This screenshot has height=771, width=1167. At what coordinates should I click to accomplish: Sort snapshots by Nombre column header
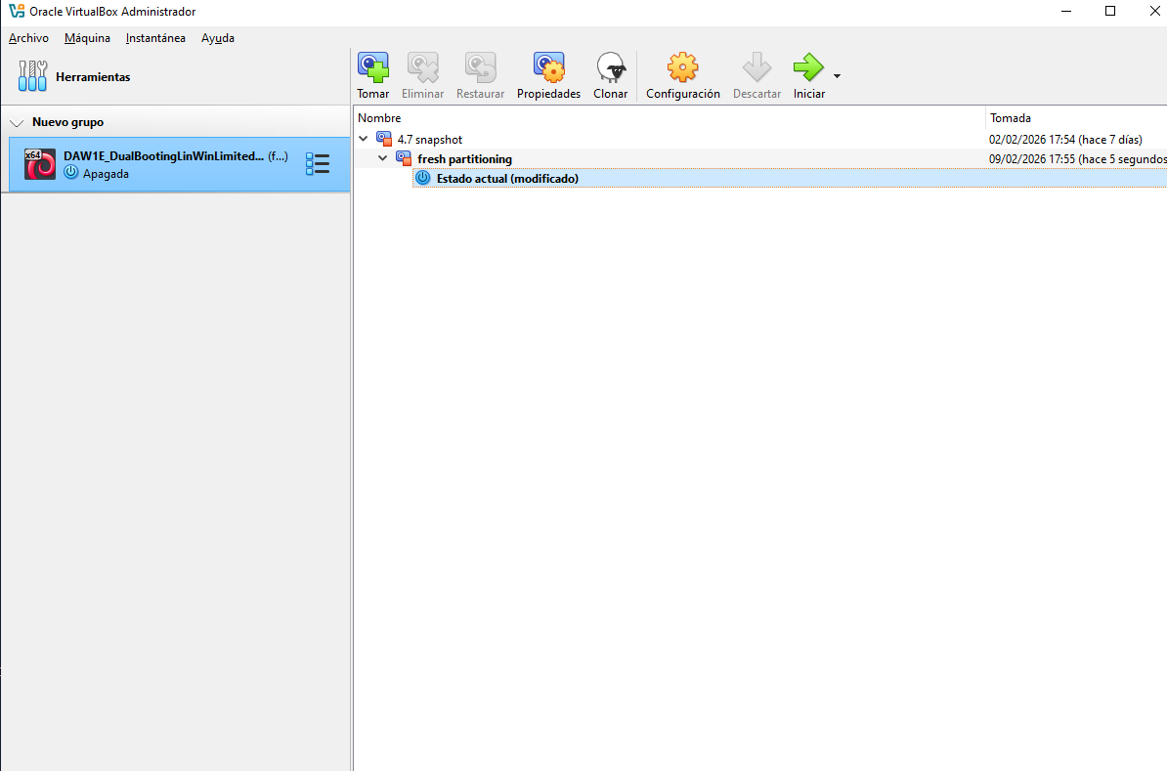click(x=670, y=117)
